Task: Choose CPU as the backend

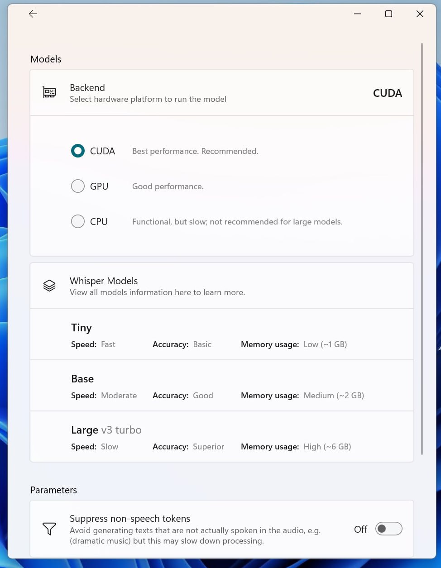Action: (x=77, y=221)
